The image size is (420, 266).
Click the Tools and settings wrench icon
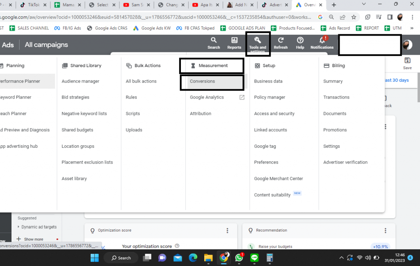[x=257, y=41]
